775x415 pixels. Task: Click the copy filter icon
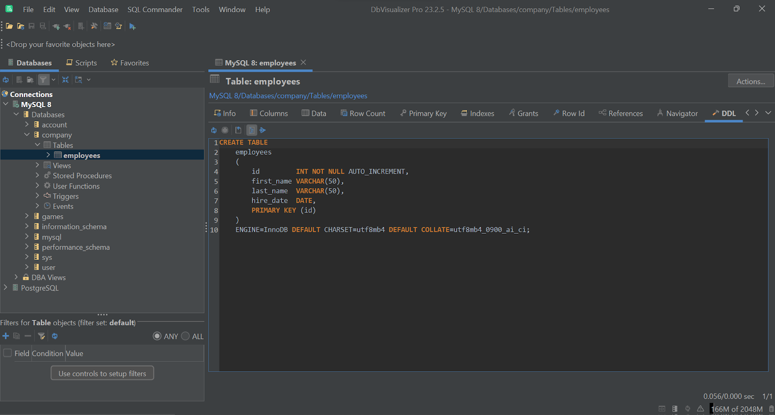point(16,336)
